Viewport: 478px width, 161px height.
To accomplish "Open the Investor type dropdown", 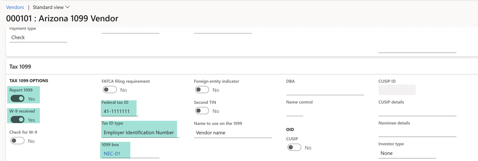I will (x=407, y=153).
